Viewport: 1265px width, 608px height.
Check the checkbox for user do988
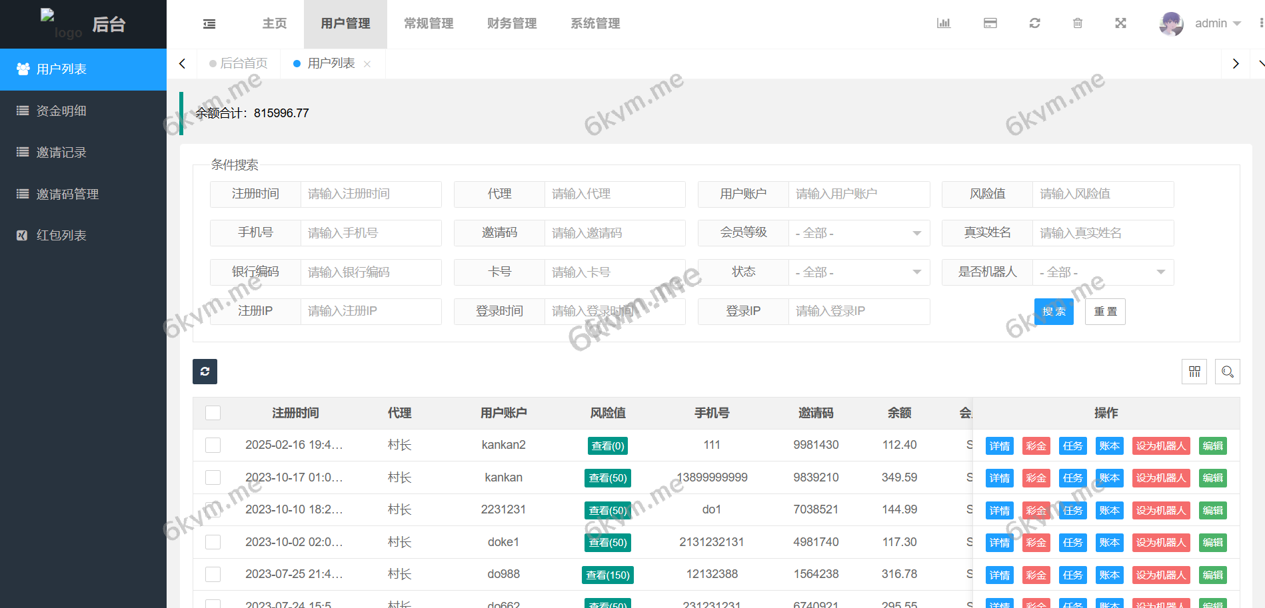(x=213, y=574)
